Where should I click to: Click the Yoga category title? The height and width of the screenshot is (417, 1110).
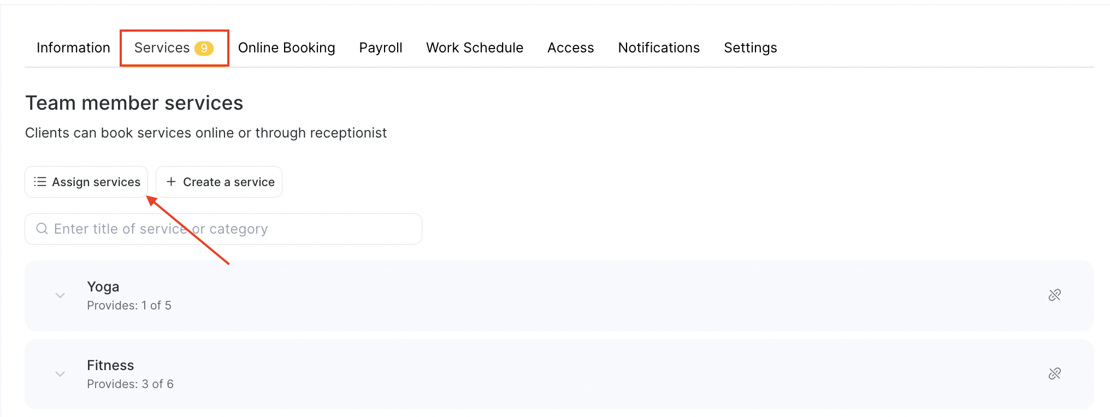click(103, 287)
